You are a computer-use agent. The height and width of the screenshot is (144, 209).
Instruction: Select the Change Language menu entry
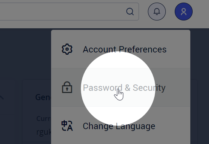pos(121,126)
